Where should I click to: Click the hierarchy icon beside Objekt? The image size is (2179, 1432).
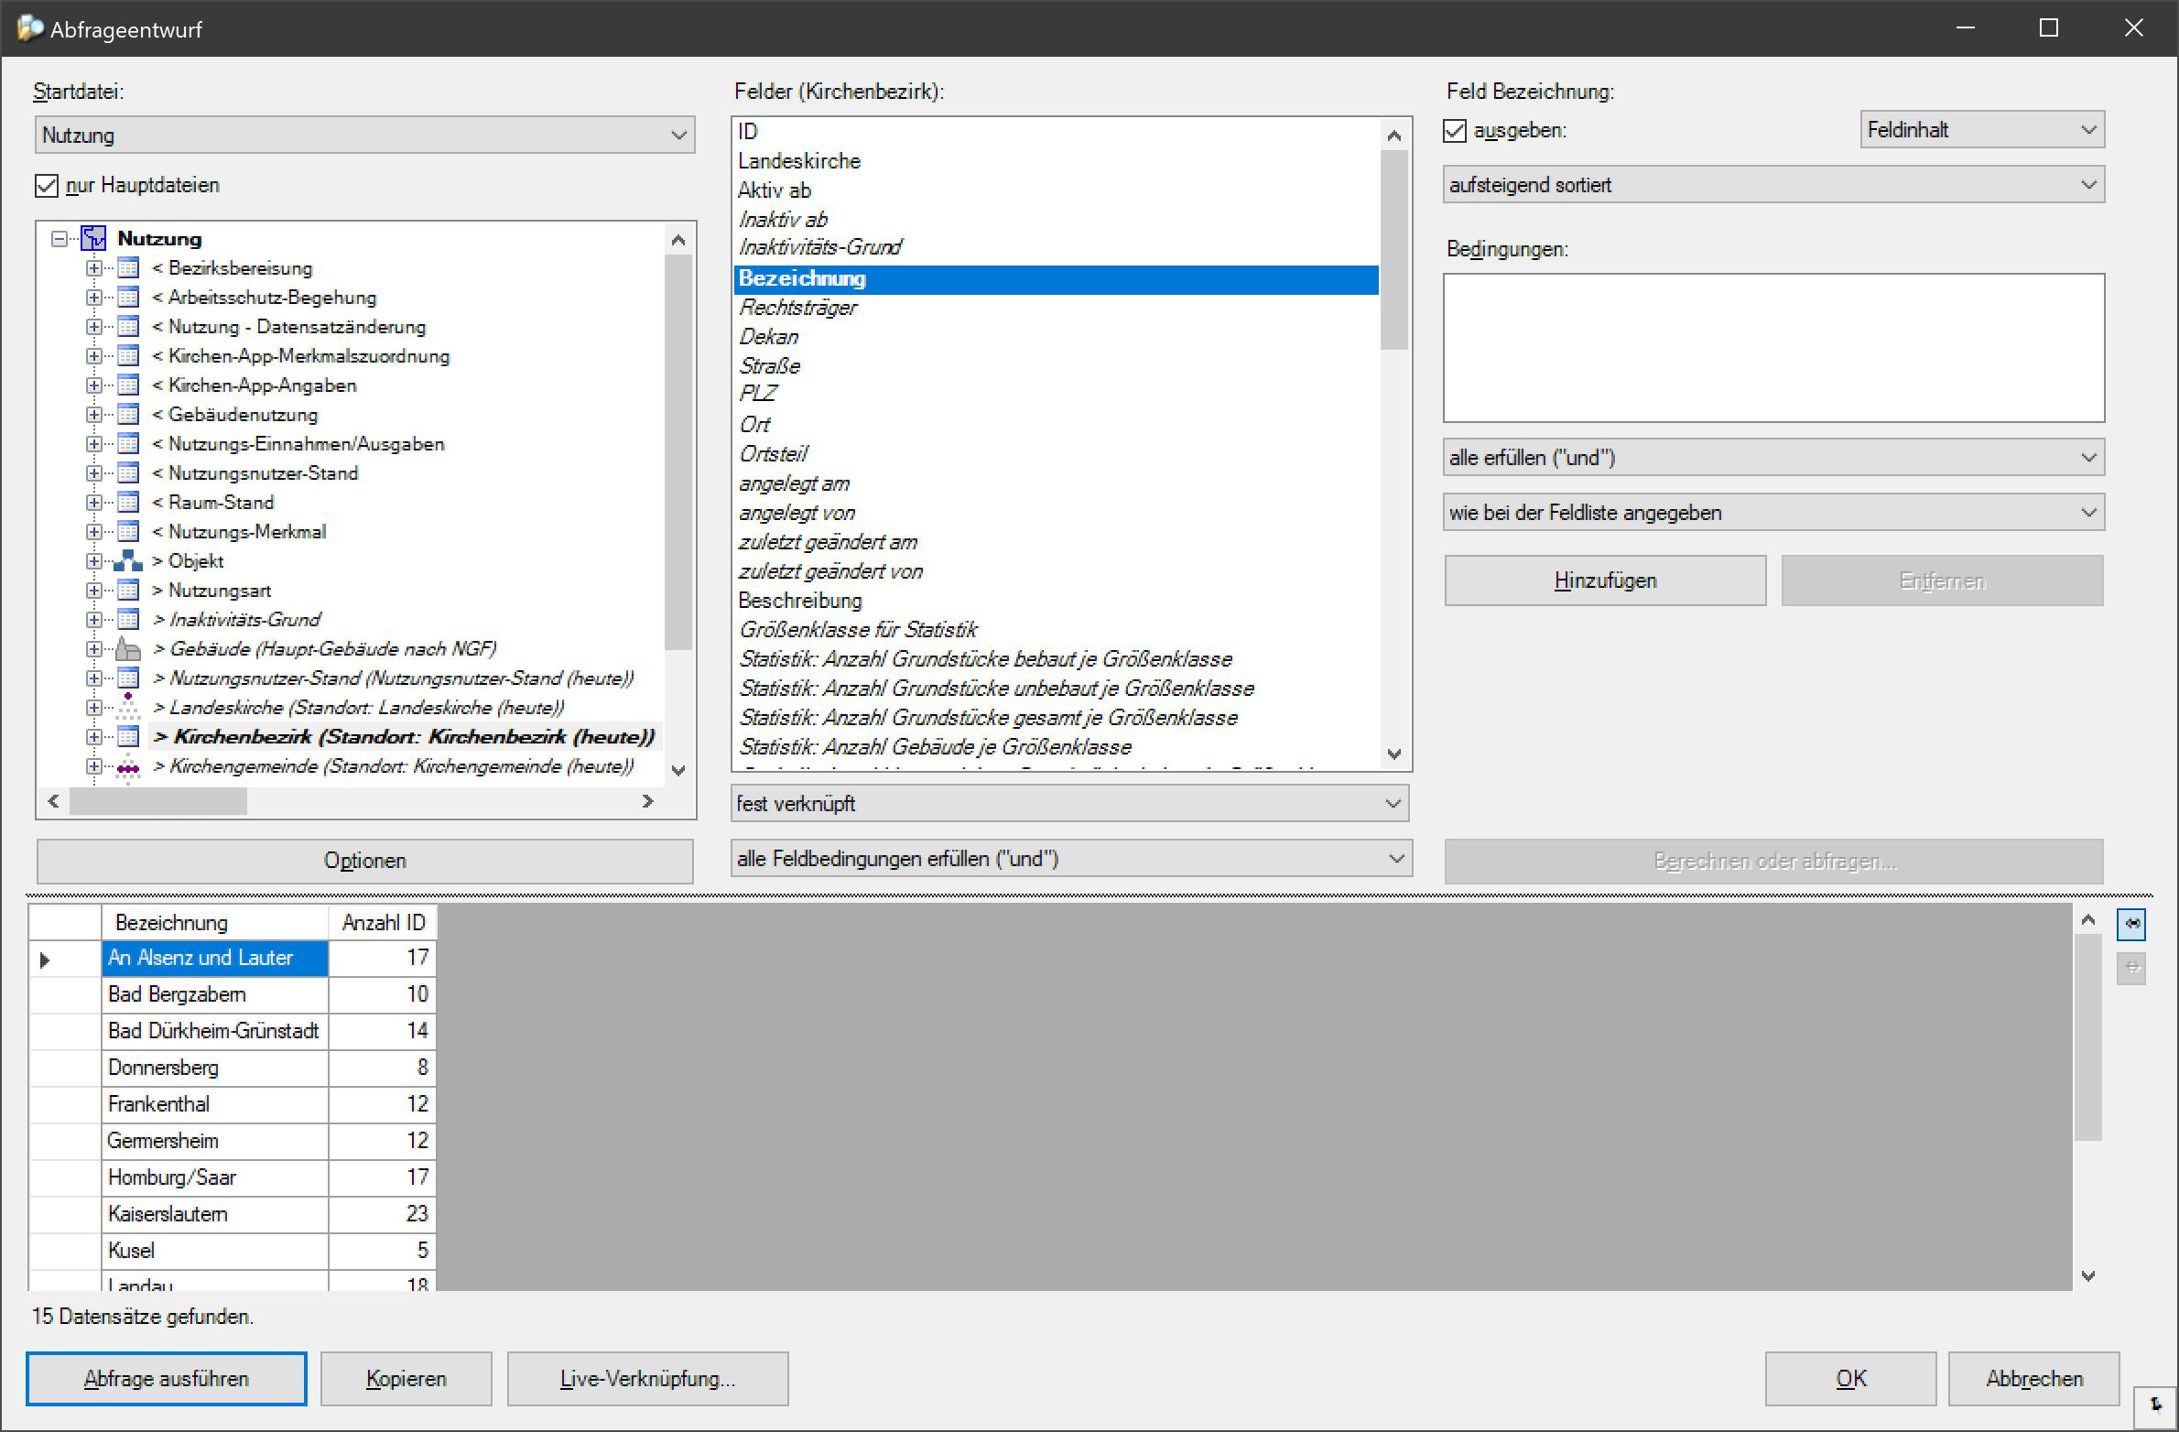tap(128, 561)
